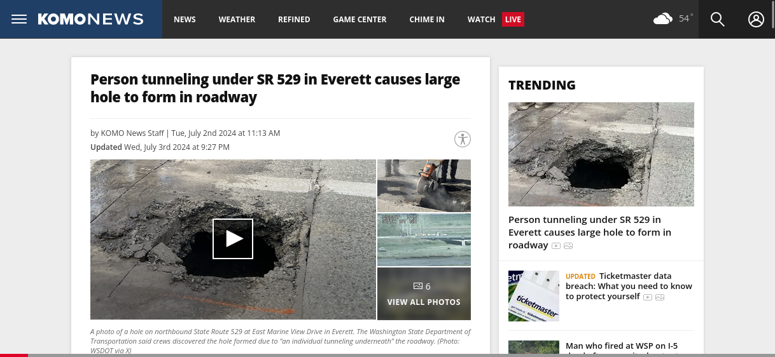Click the 54° temperature reading
The image size is (775, 357).
tap(686, 18)
